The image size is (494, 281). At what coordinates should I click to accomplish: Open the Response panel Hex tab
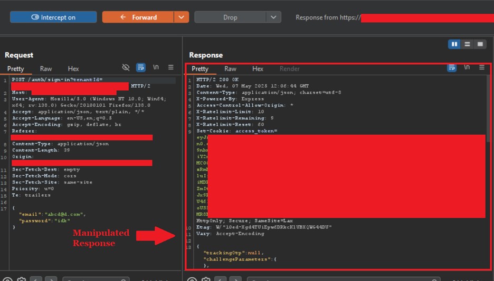click(x=258, y=68)
